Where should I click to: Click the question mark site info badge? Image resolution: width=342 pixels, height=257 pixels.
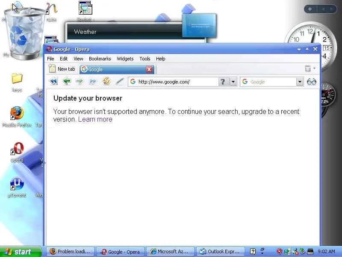222,82
